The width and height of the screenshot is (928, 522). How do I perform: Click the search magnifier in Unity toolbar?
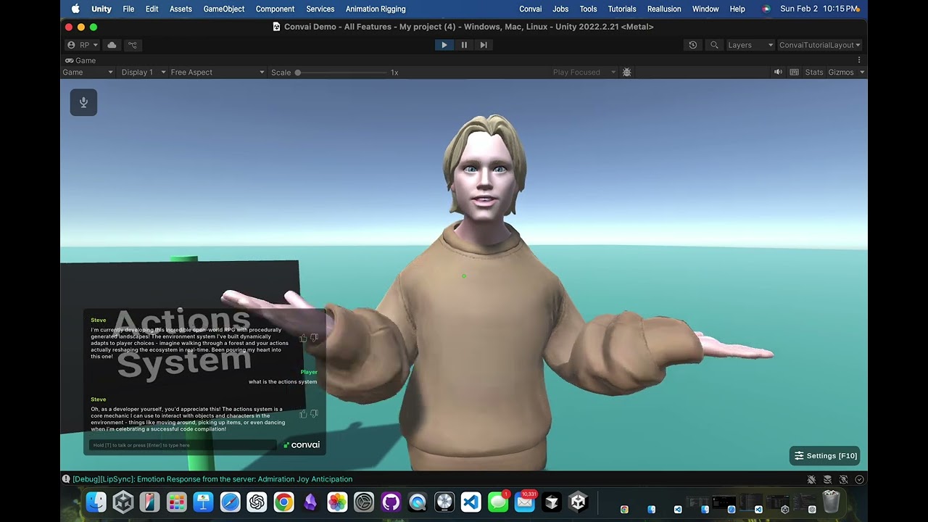click(714, 45)
